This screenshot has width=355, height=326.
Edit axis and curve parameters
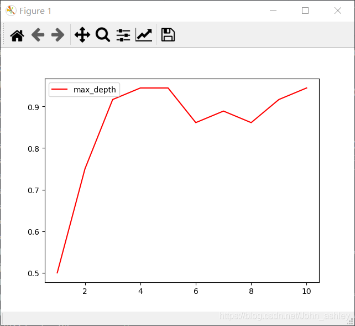144,35
